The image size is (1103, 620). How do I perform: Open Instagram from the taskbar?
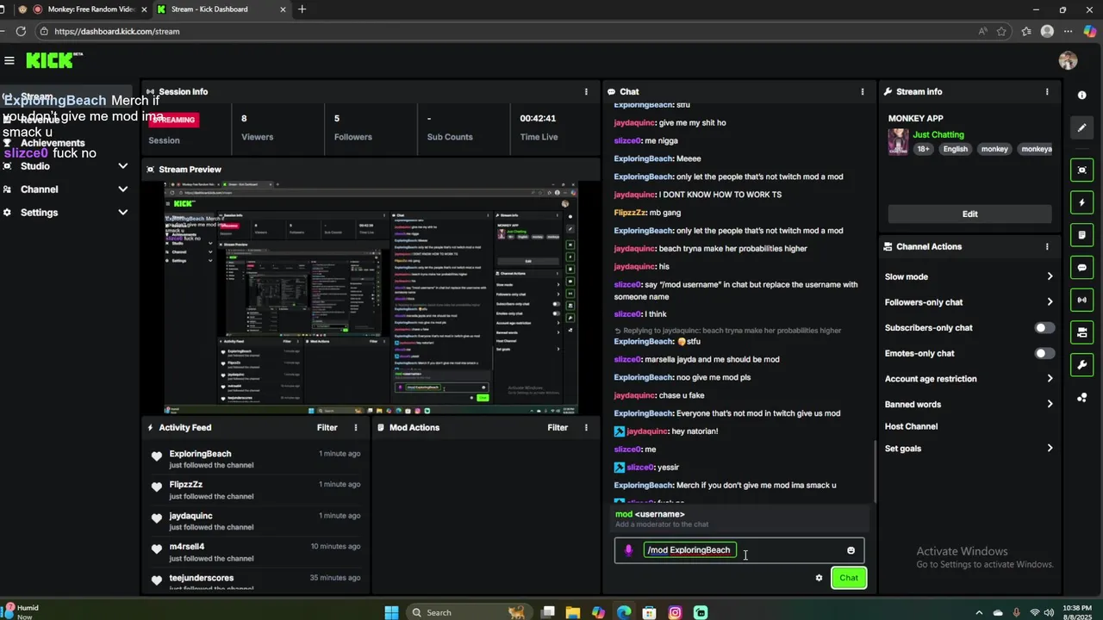click(x=676, y=612)
